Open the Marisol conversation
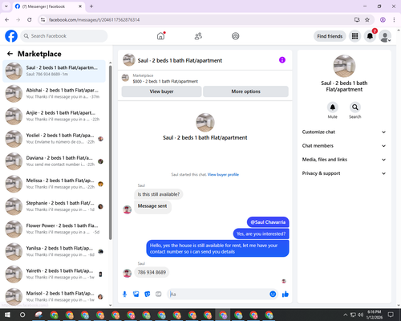 (x=55, y=296)
